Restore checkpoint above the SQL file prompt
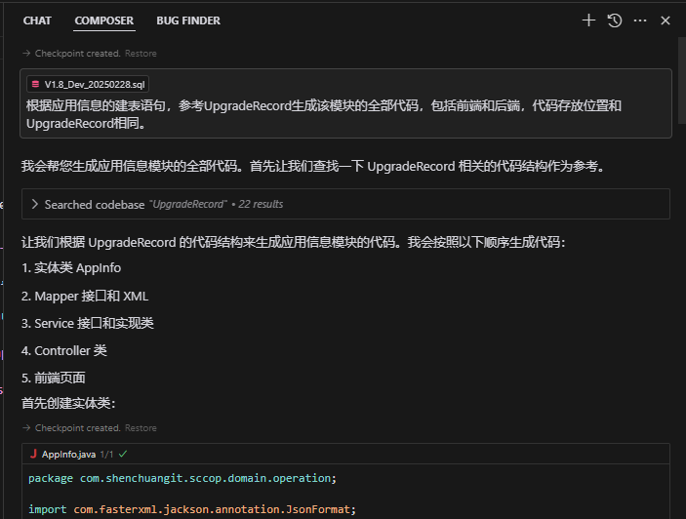Screen dimensions: 686x519 point(141,54)
